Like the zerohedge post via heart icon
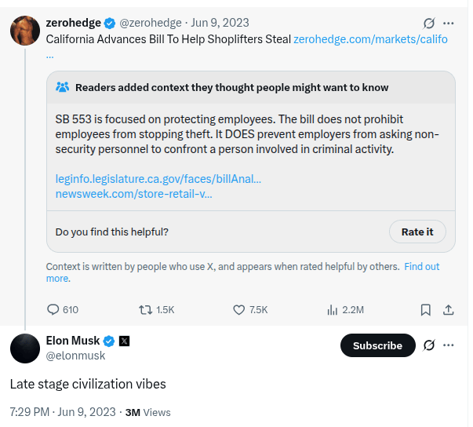473x427 pixels. coord(239,310)
